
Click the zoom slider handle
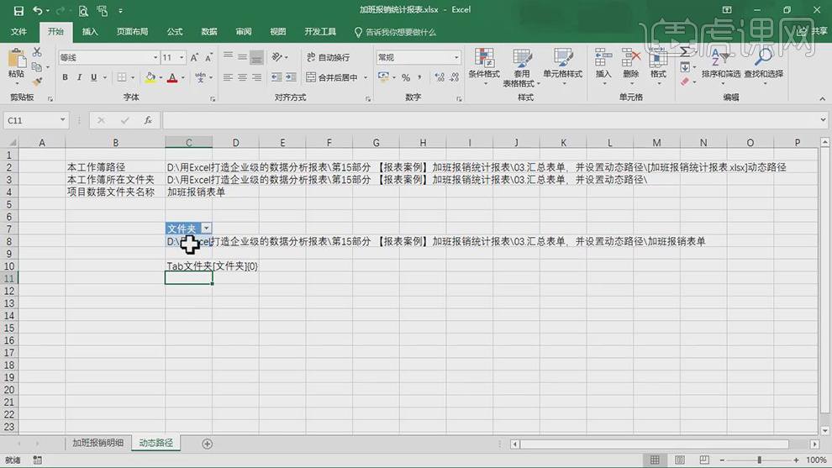coord(760,460)
